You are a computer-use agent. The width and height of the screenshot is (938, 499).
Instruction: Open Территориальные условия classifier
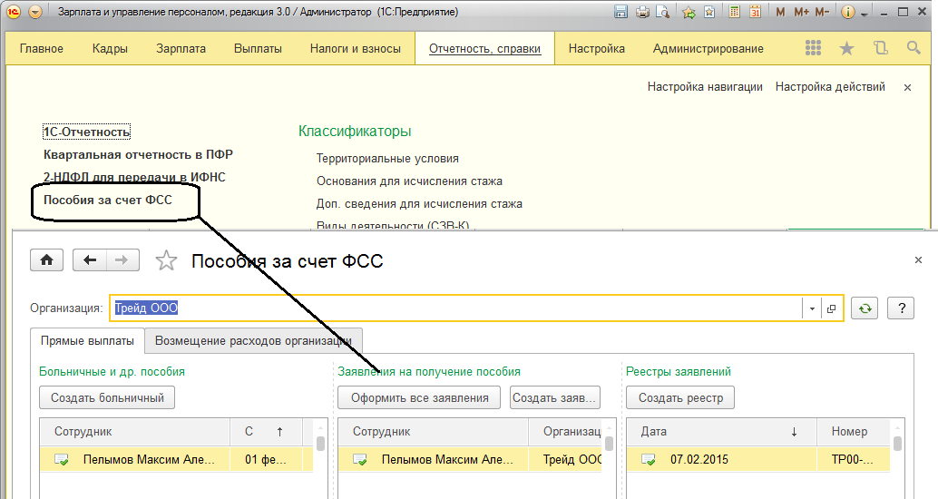pos(387,159)
